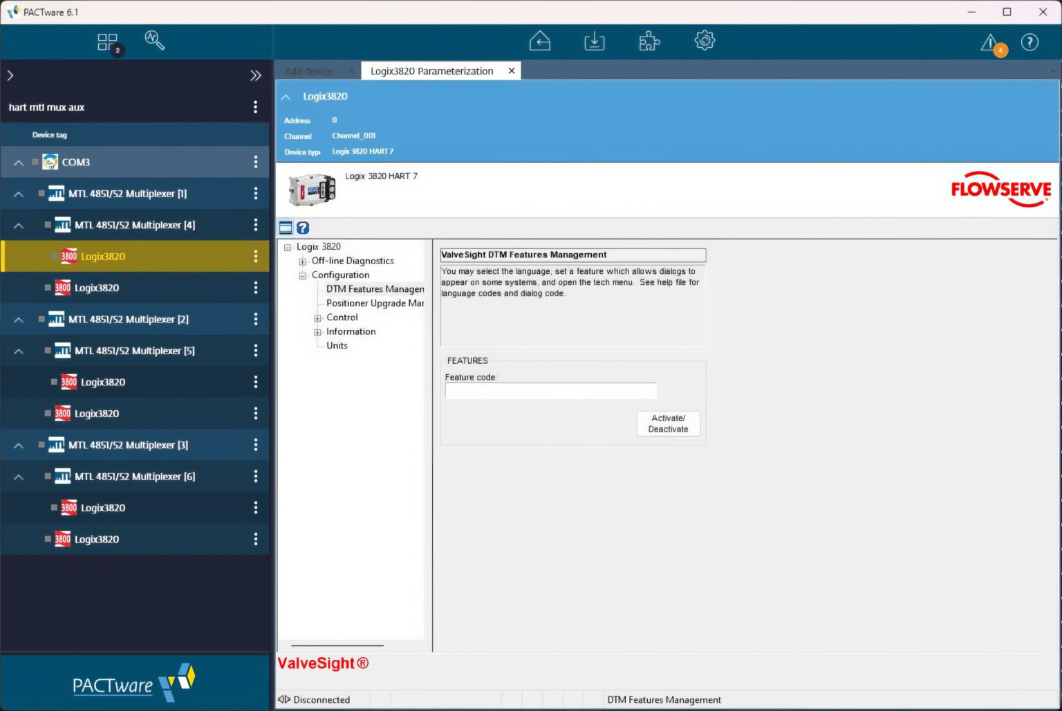Open the add-ins puzzle piece icon
This screenshot has height=711, width=1062.
pyautogui.click(x=649, y=41)
